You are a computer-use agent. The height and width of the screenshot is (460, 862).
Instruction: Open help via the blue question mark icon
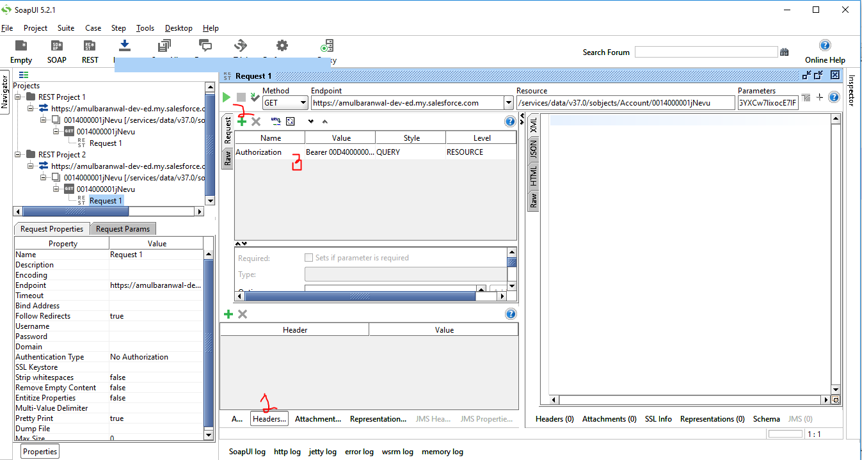[x=509, y=121]
